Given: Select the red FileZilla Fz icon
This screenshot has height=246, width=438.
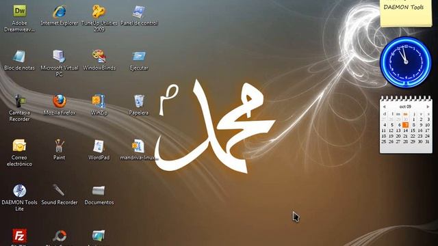Looking at the screenshot, I should point(19,236).
